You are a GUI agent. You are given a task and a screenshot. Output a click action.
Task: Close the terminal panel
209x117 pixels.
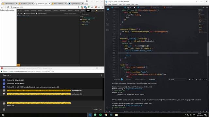207,79
